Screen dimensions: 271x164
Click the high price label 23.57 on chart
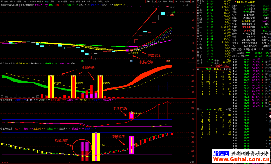172,7
